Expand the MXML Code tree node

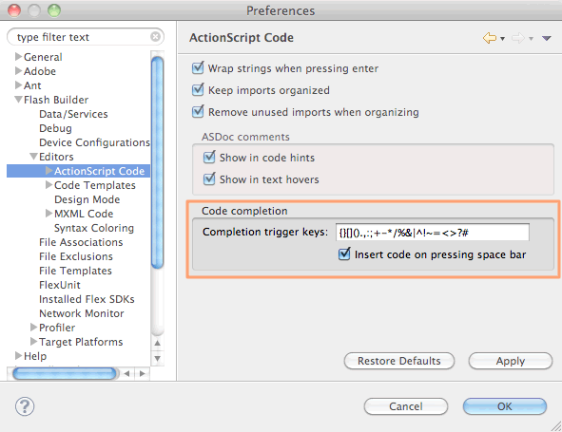pyautogui.click(x=49, y=214)
